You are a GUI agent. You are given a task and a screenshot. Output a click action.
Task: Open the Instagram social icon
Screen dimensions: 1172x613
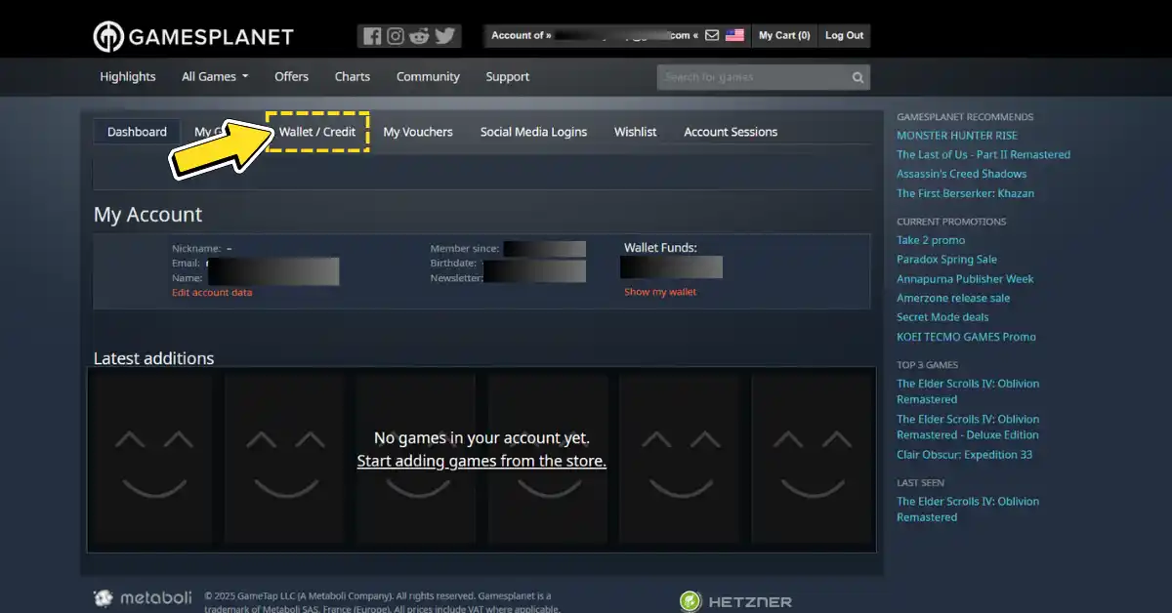[x=396, y=36]
